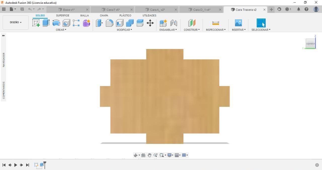Expand the INSERTAR menu

(x=239, y=30)
